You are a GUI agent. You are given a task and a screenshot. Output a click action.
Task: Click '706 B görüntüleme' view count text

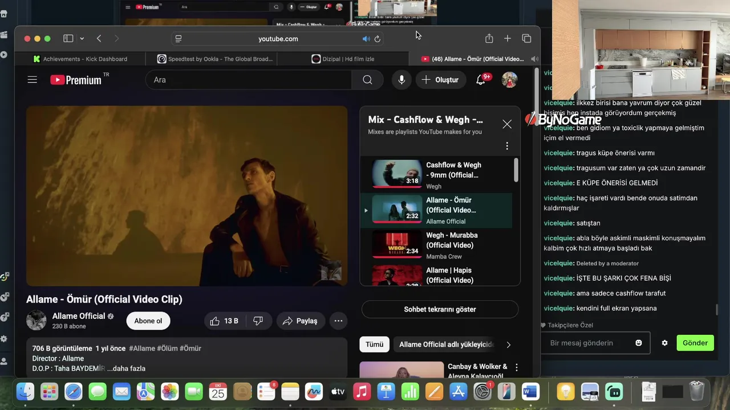(62, 348)
